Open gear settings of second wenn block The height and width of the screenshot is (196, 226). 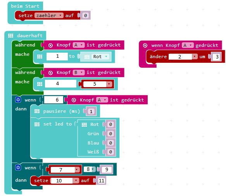[18, 167]
